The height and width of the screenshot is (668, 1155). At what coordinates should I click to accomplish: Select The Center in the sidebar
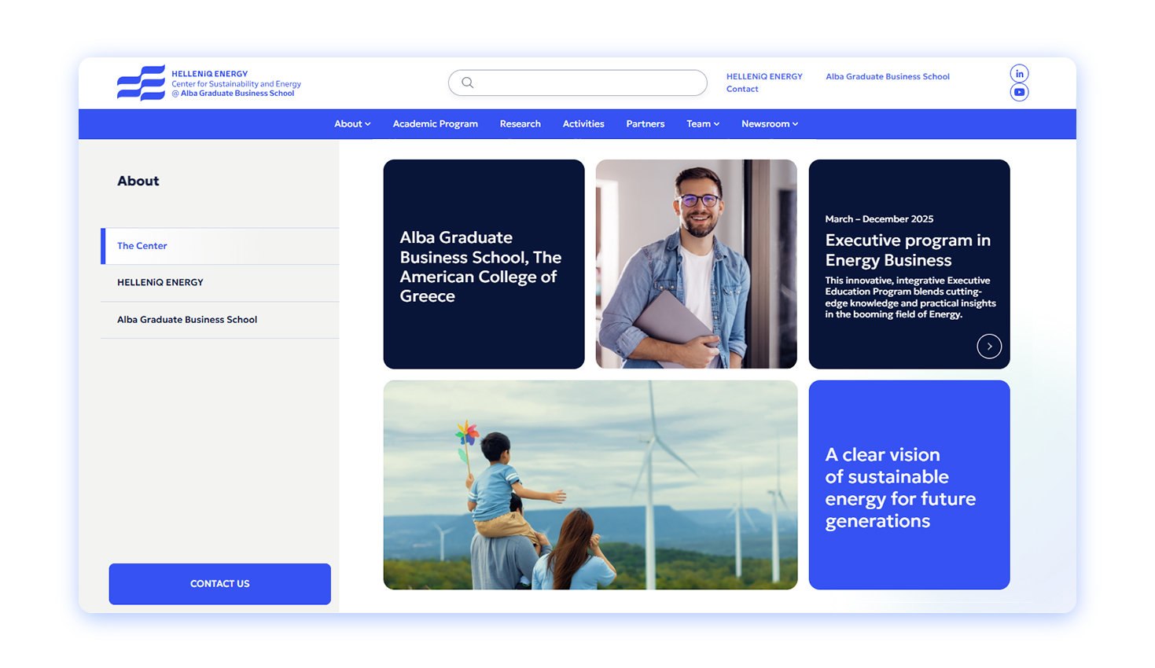(x=142, y=245)
